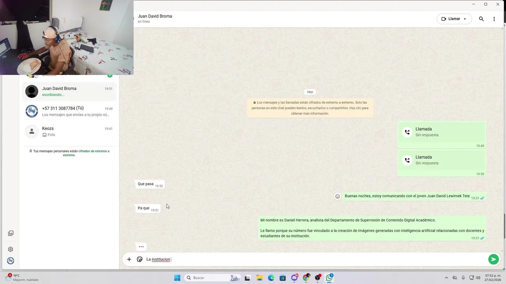Viewport: 506px width, 284px height.
Task: Click the taskbar Buscar search box
Action: [x=212, y=278]
